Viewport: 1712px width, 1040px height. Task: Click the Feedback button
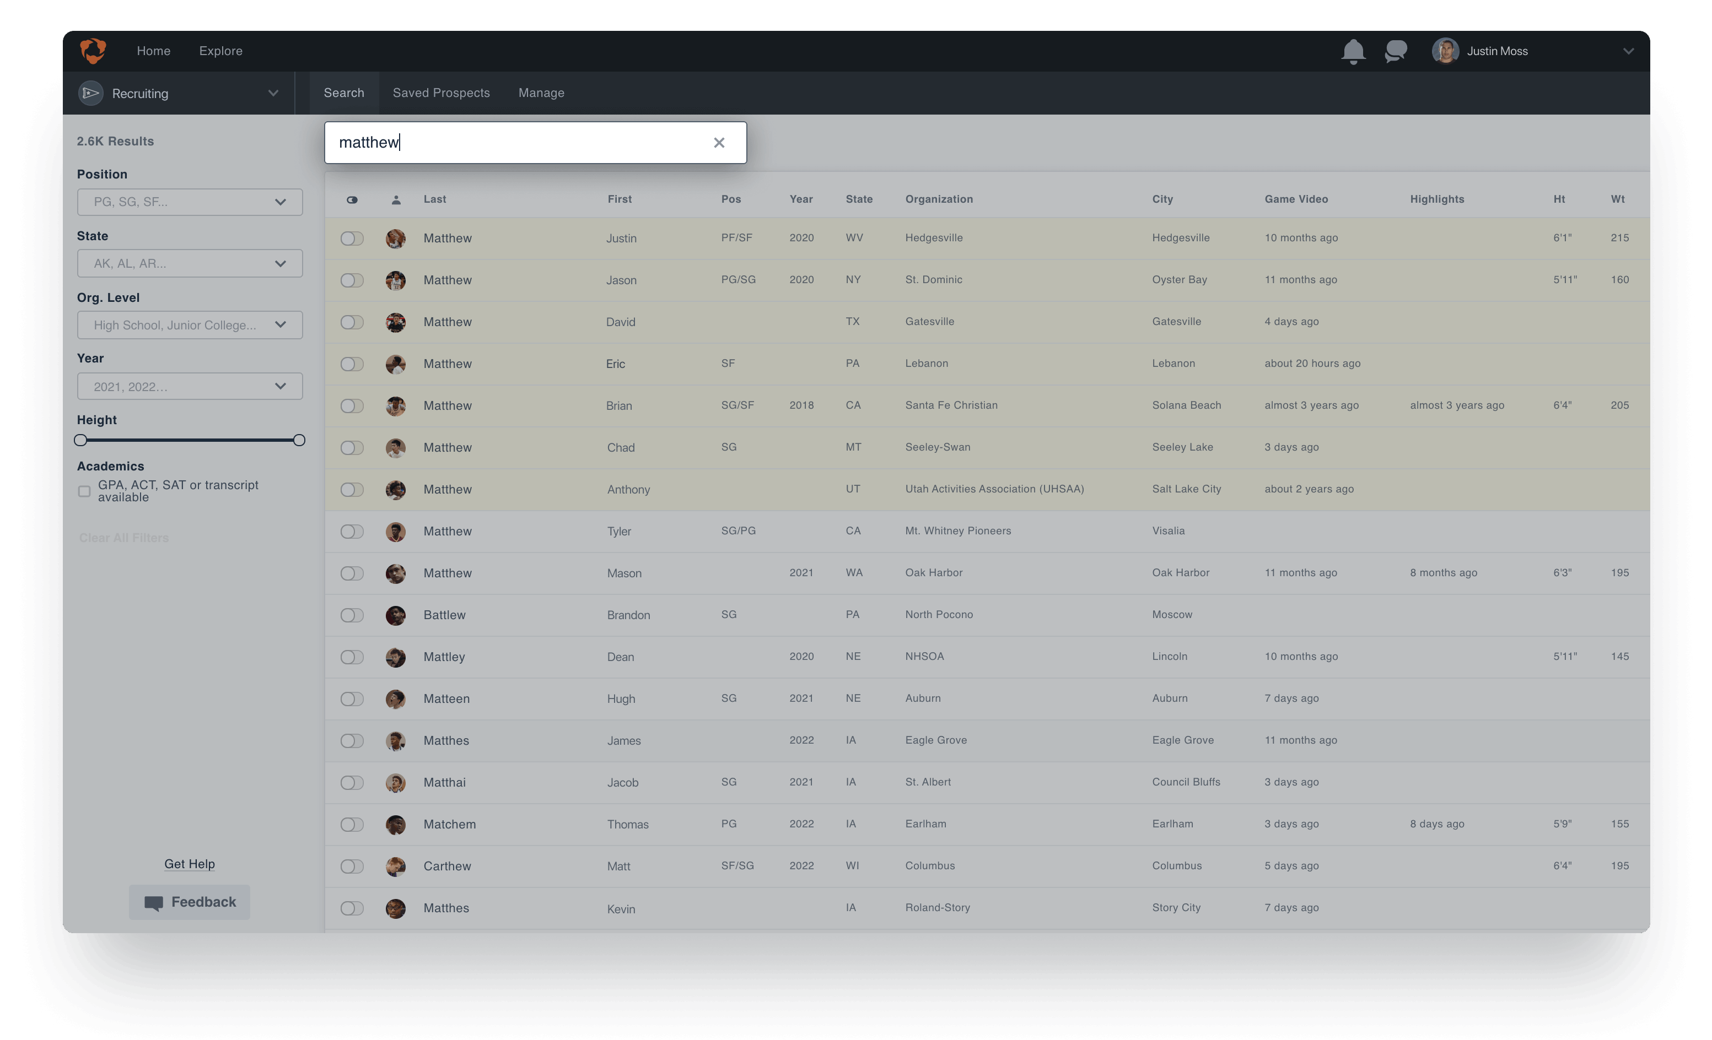[189, 902]
